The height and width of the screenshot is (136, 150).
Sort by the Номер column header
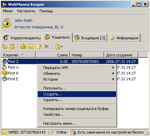[x=87, y=55]
